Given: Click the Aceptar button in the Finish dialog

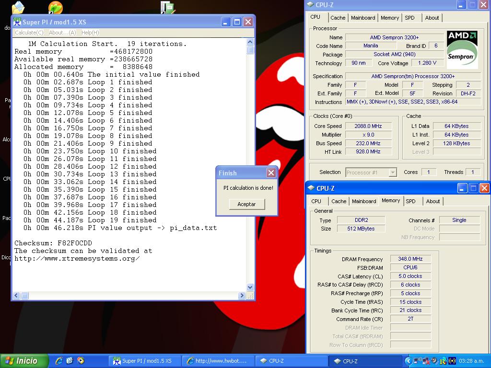Looking at the screenshot, I should point(247,204).
